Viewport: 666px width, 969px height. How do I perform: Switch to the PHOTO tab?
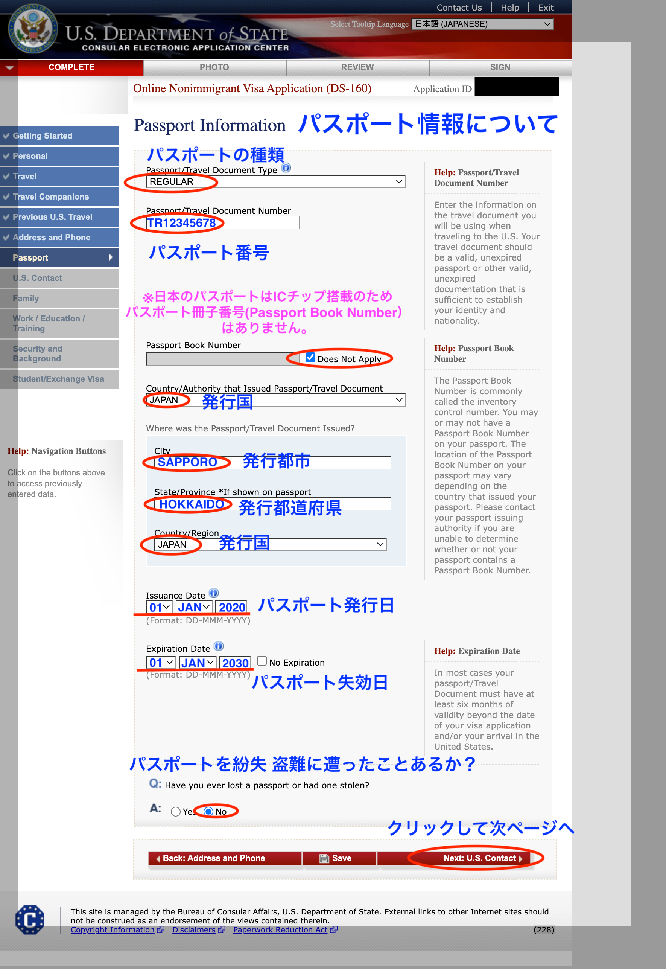point(214,67)
